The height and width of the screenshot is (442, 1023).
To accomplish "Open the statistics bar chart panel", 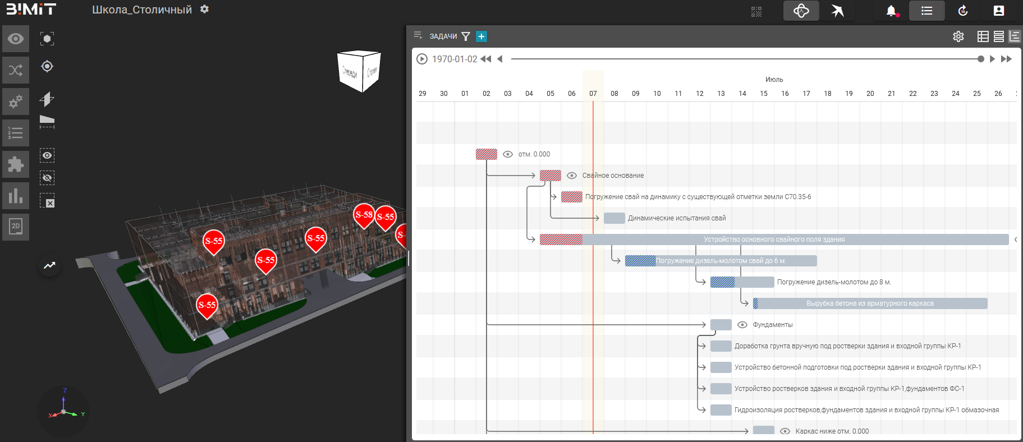I will tap(16, 196).
